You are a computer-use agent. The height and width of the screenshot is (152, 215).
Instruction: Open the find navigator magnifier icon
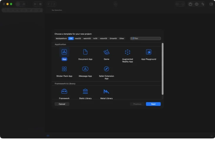point(17,10)
